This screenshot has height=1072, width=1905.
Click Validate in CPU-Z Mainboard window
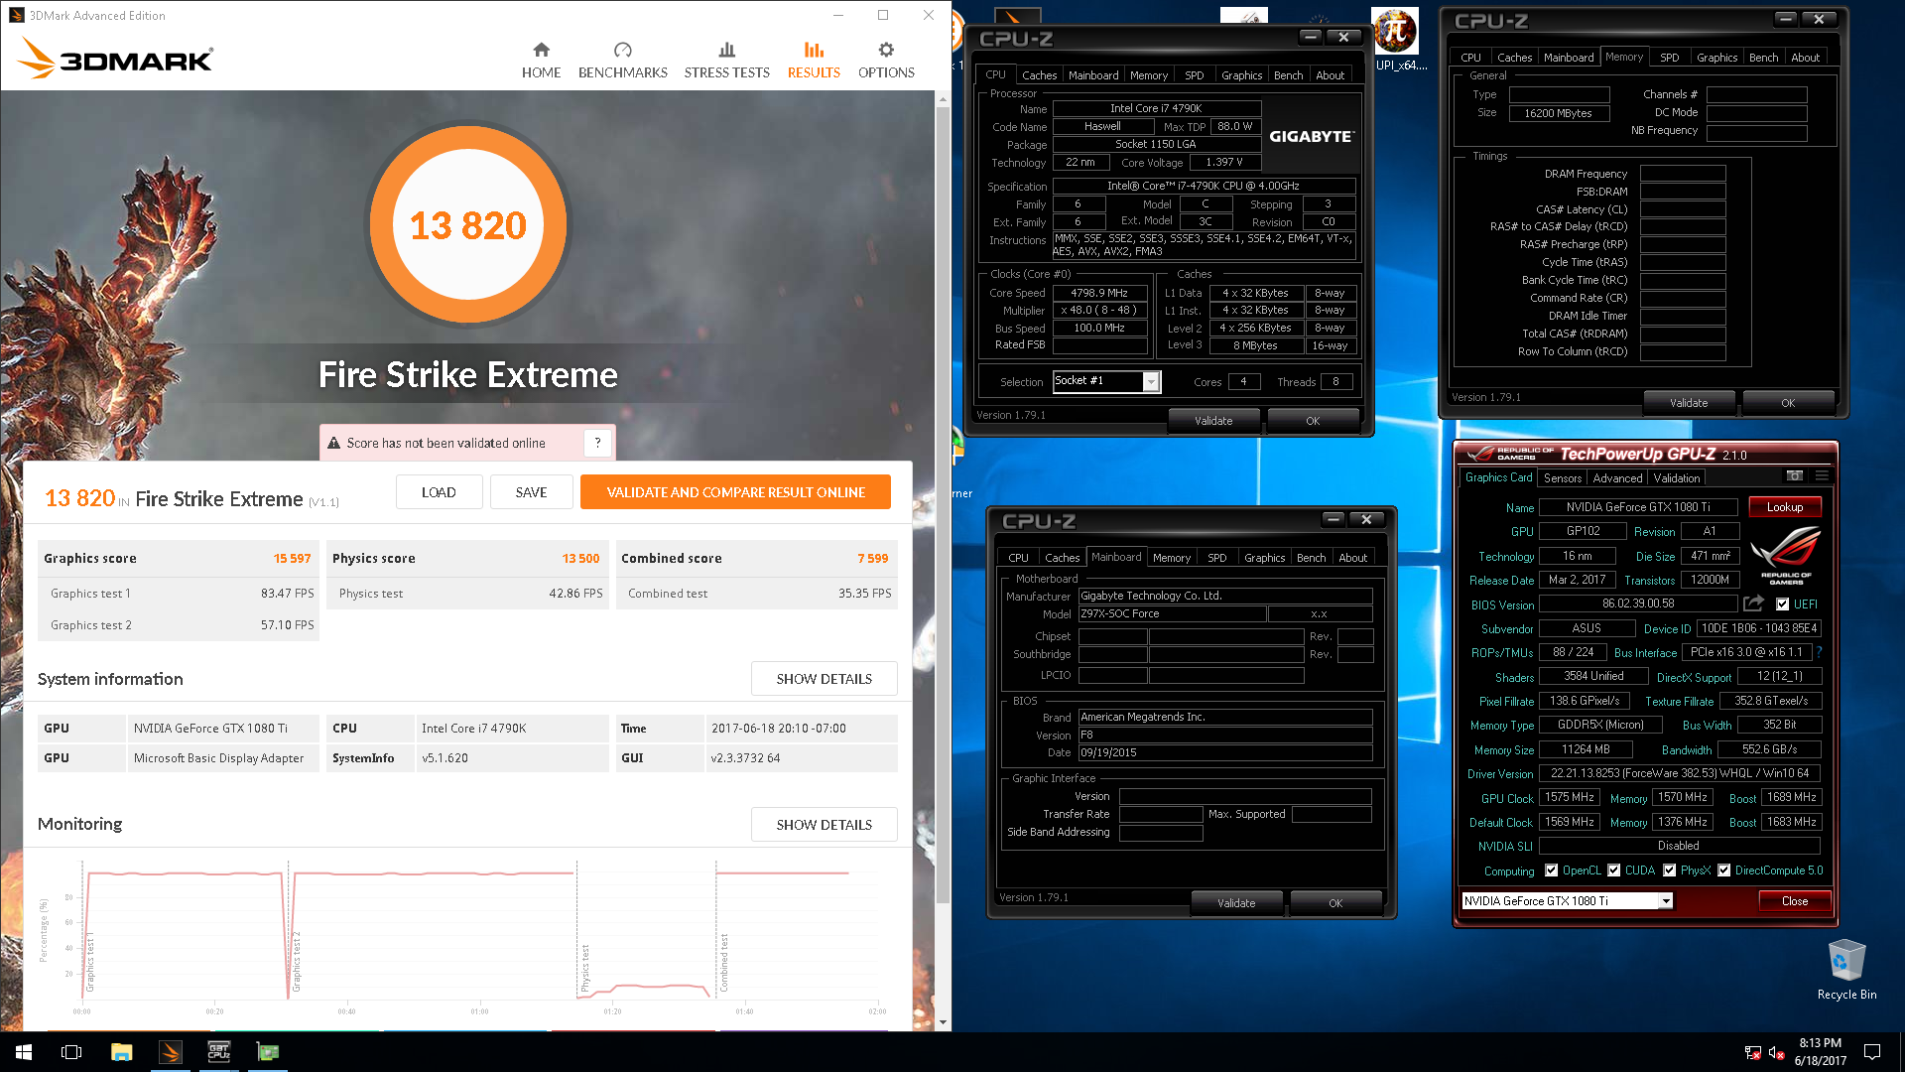point(1236,903)
